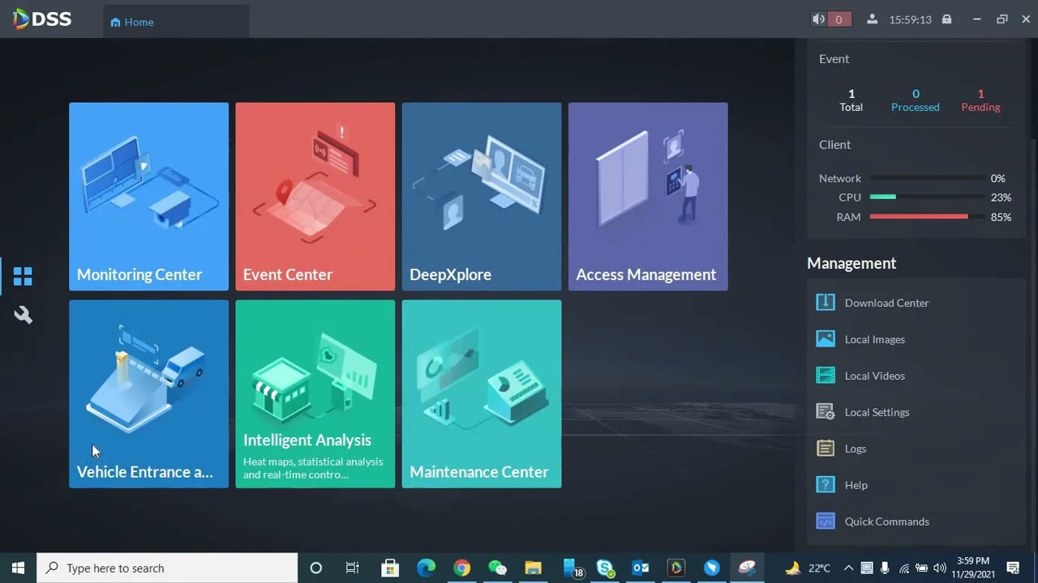Click the Client section heading
The width and height of the screenshot is (1038, 583).
click(x=834, y=144)
